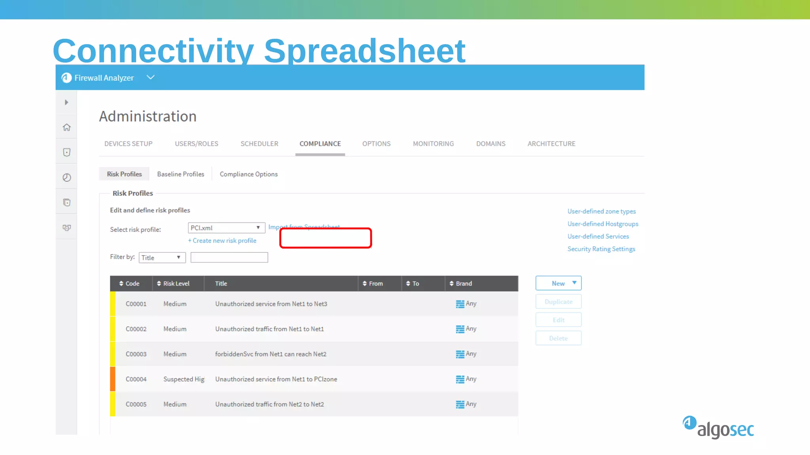The height and width of the screenshot is (455, 810).
Task: Click yellow risk color bar of C00005
Action: point(113,404)
